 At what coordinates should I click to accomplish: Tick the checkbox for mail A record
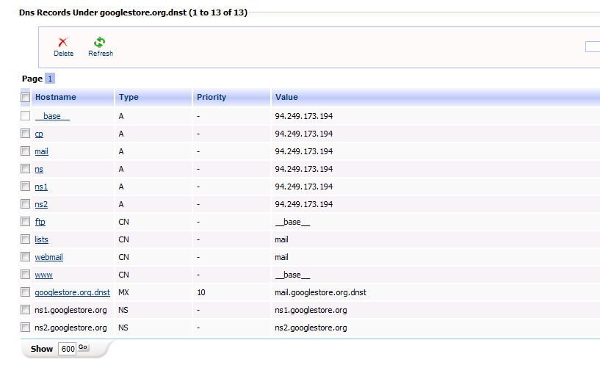pos(25,151)
